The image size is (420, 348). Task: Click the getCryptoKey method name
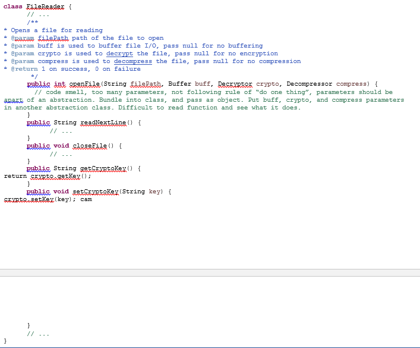[103, 168]
